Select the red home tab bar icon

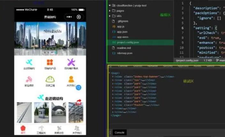[x=23, y=128]
